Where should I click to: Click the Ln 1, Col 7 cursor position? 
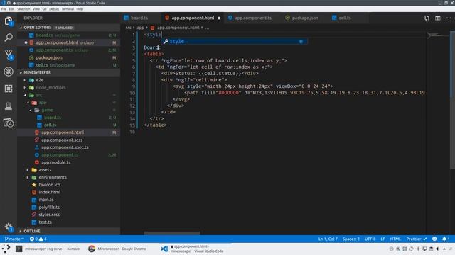click(328, 239)
